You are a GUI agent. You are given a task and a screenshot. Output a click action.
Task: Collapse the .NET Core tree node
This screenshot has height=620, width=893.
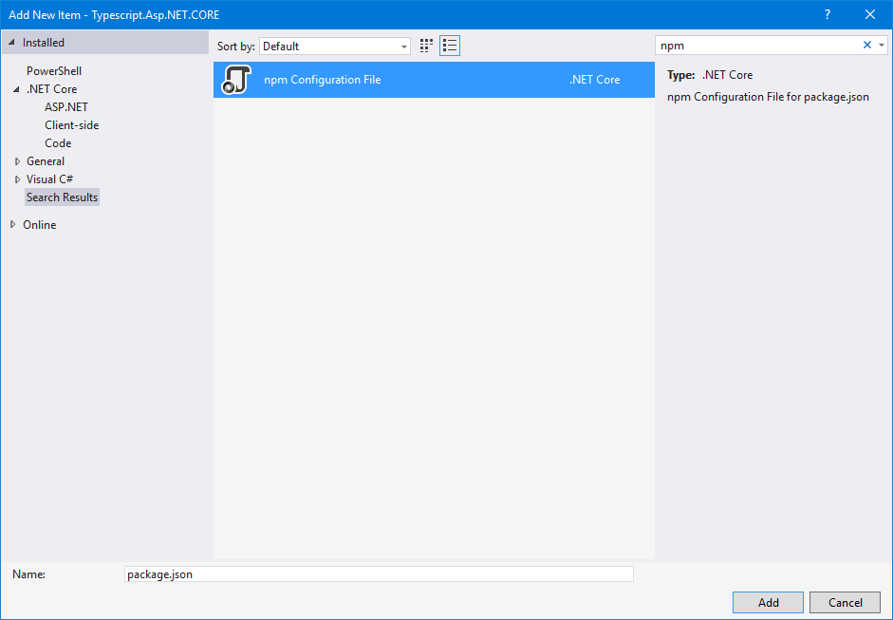(16, 89)
